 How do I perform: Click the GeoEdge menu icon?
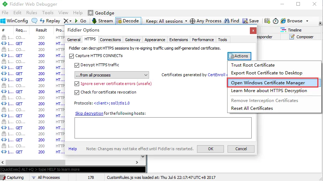point(91,13)
